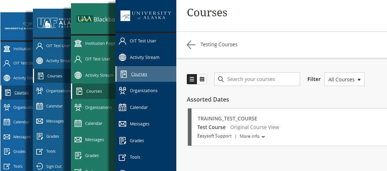Open Grades in the UAF panel

tap(52, 136)
